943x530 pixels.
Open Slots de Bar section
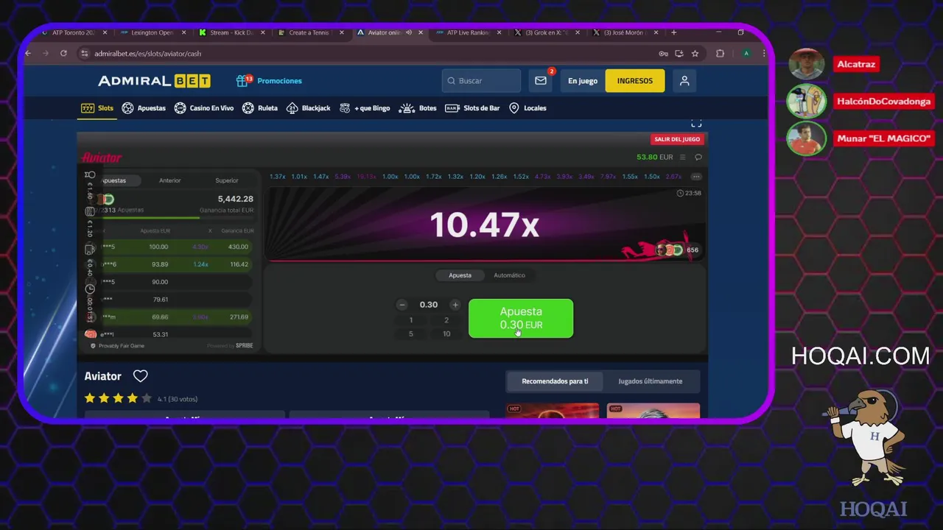click(472, 108)
